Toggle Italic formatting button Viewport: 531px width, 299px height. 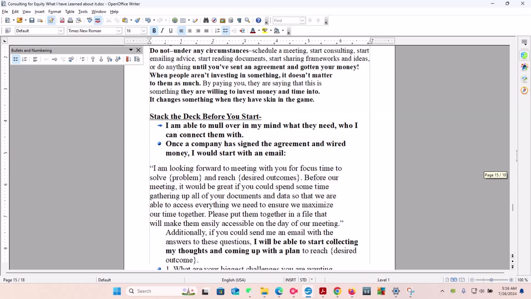162,31
